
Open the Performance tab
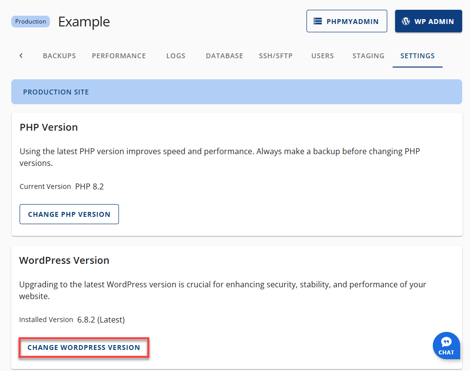click(x=118, y=56)
